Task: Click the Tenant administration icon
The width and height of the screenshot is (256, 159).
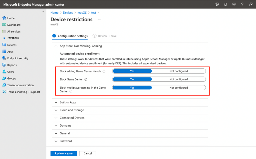Action: (x=4, y=85)
